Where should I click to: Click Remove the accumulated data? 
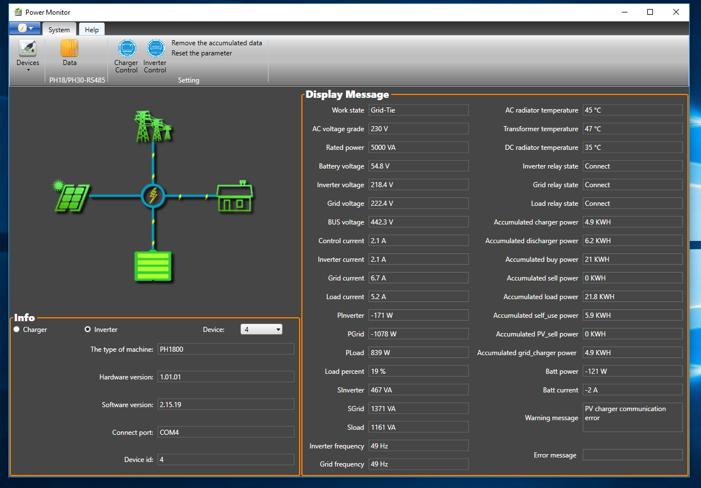tap(217, 43)
